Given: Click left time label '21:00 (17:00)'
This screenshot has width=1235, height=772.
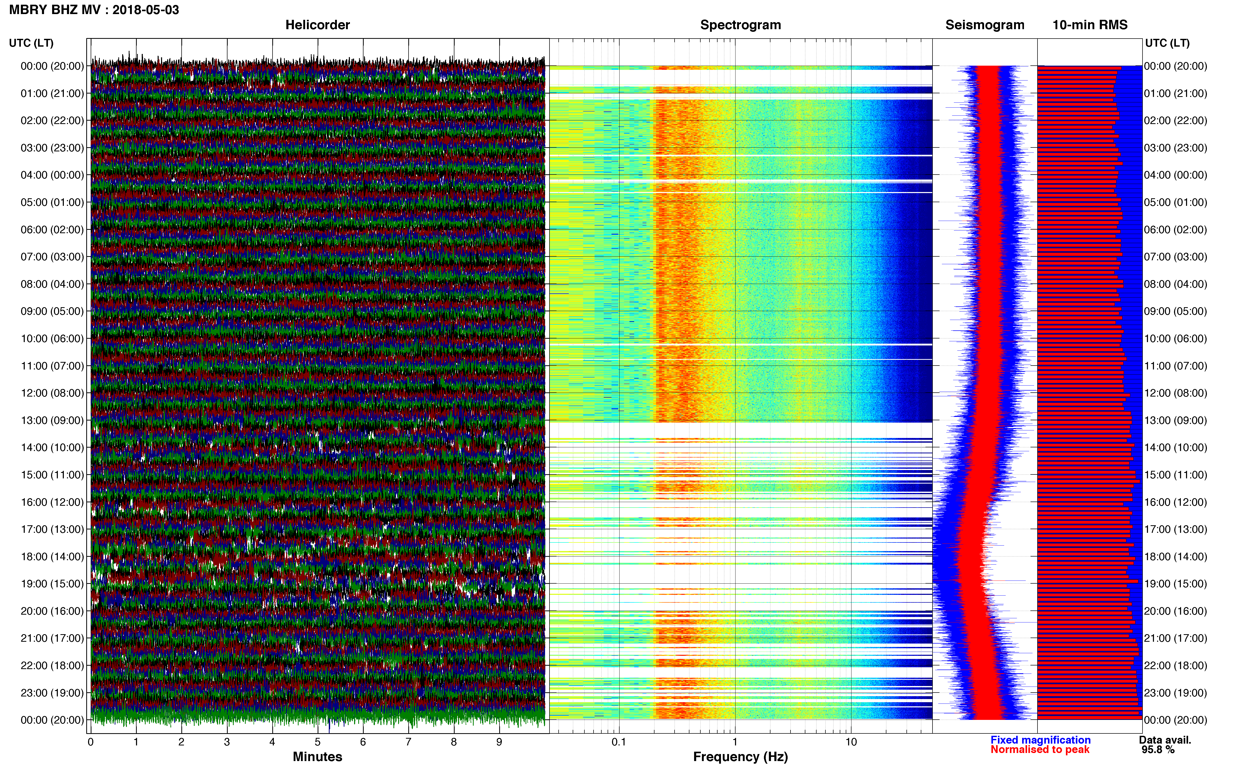Looking at the screenshot, I should [52, 638].
